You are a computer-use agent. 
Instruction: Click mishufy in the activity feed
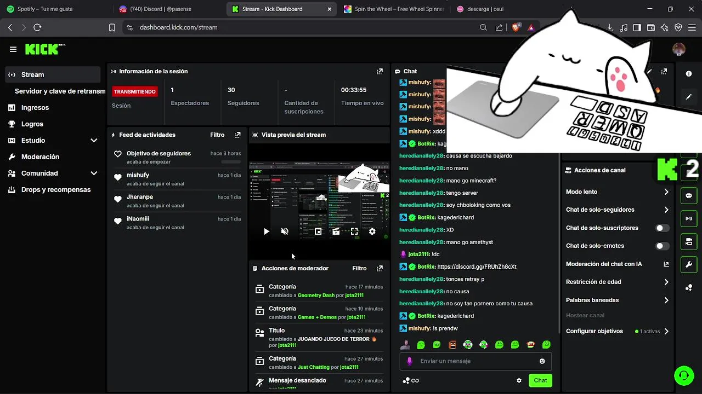point(138,175)
